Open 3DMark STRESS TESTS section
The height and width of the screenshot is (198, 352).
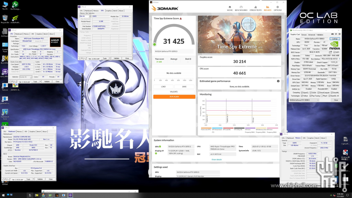(x=255, y=8)
